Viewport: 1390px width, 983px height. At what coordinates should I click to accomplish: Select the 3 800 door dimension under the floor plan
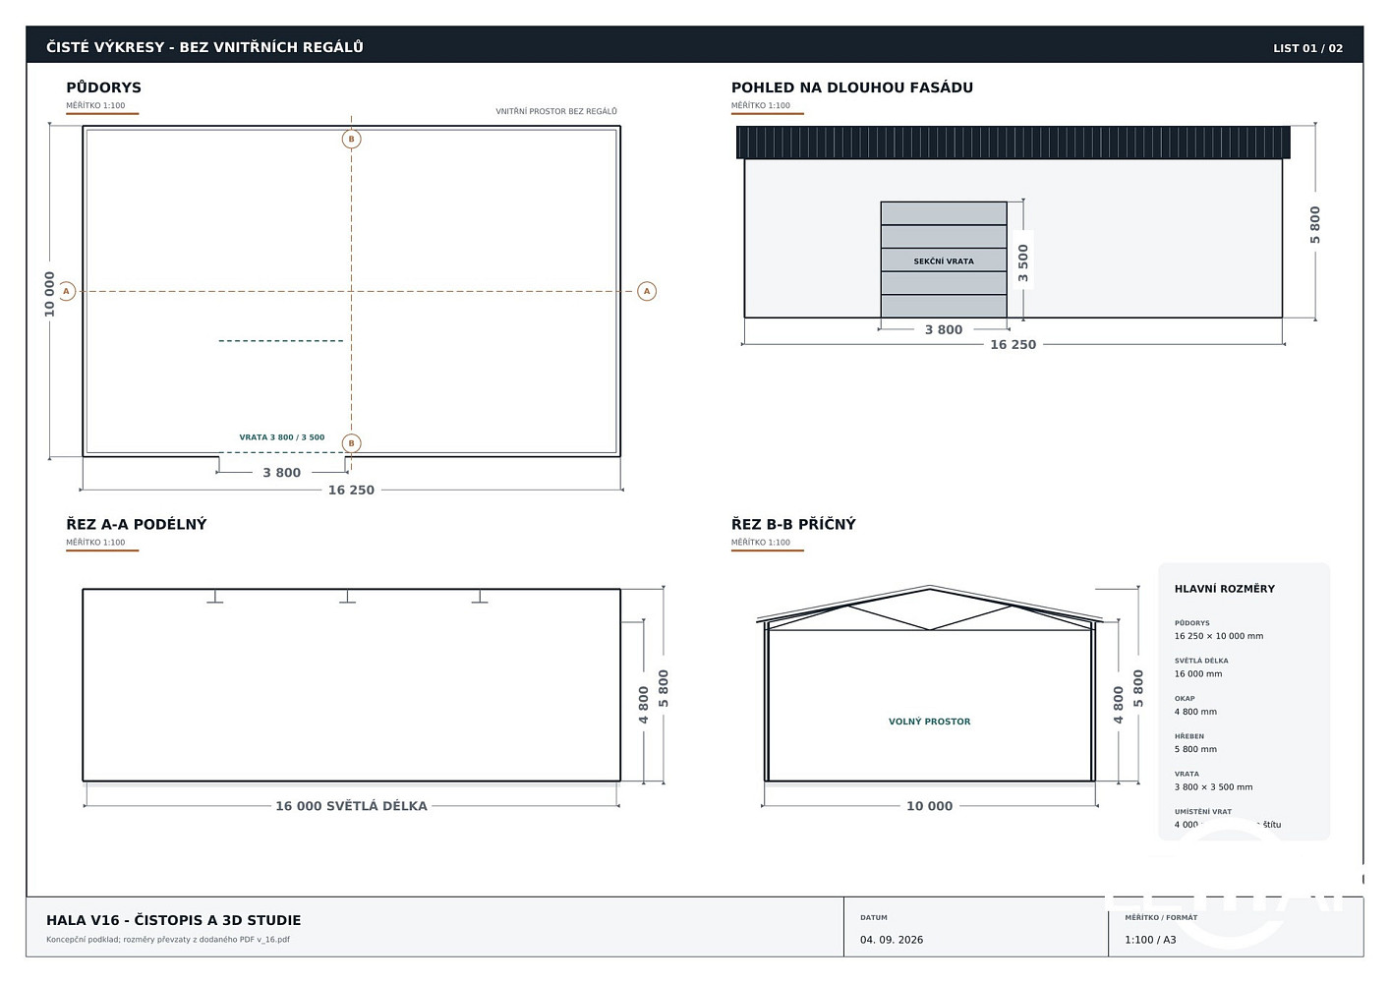pos(281,473)
